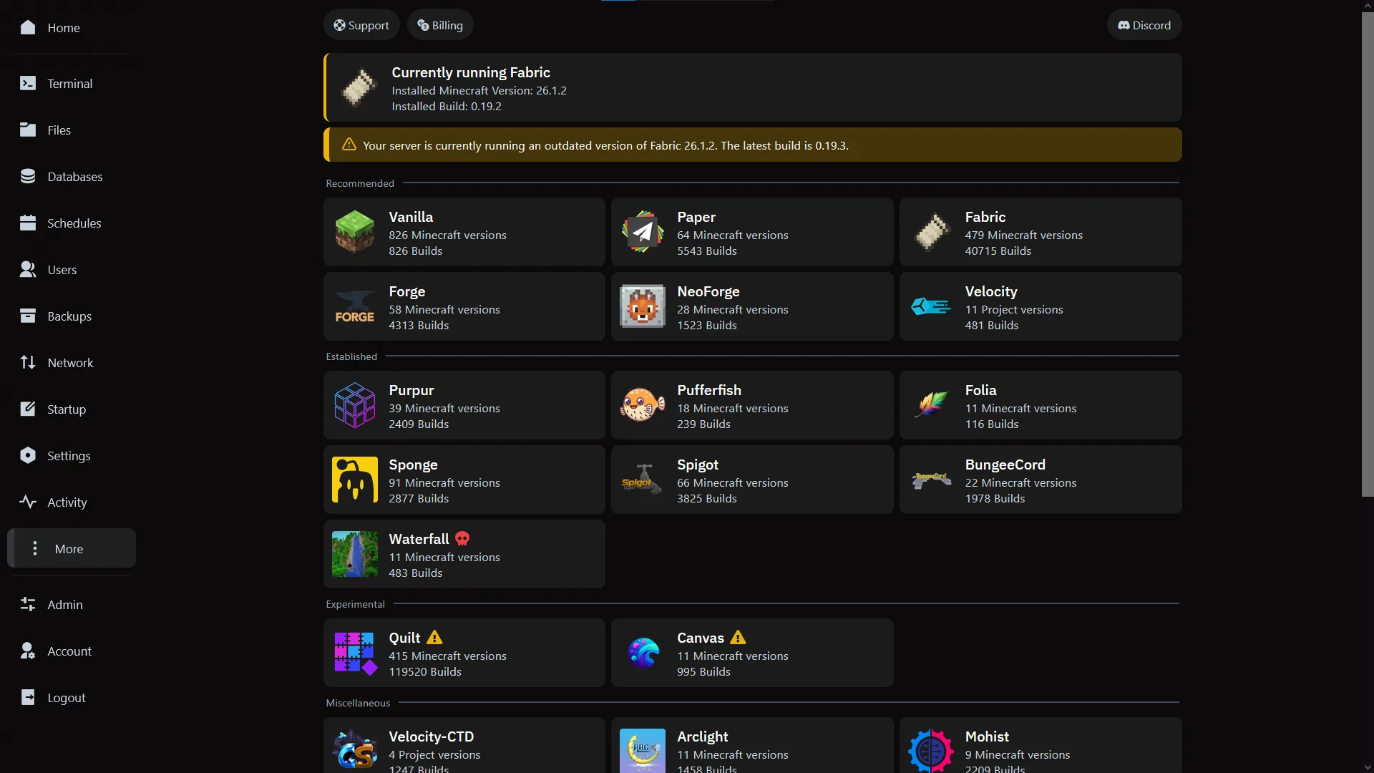Screen dimensions: 1374x773
Task: Select the Waterfall image thumbnail
Action: pos(355,554)
